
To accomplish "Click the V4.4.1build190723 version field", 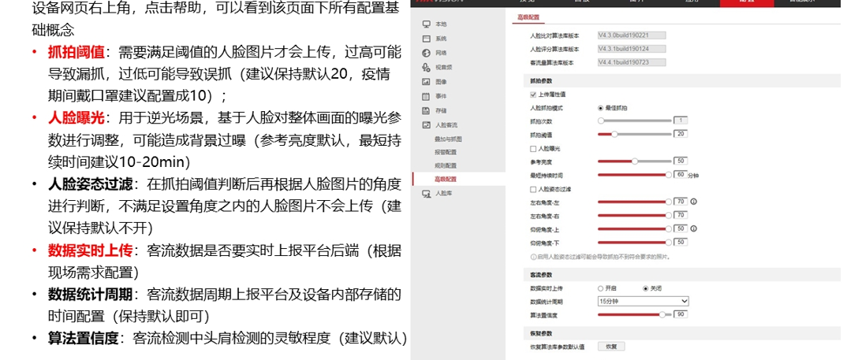I will click(x=632, y=62).
